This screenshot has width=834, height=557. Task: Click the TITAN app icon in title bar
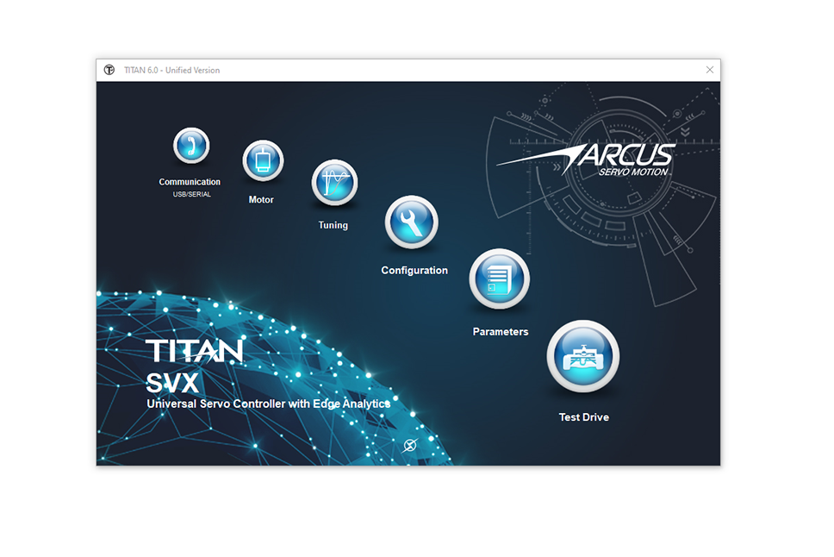109,70
